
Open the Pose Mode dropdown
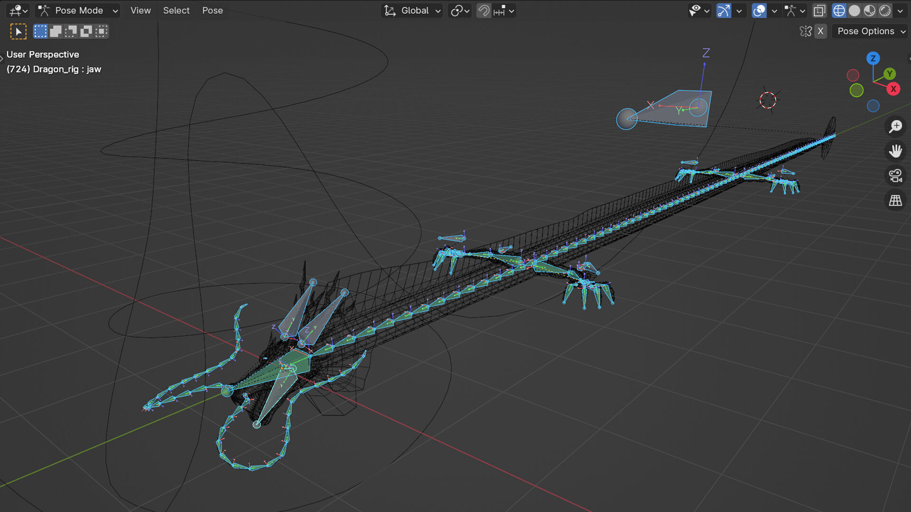tap(78, 10)
